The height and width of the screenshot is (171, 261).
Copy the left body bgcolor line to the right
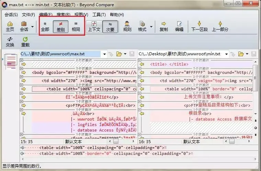click(24, 72)
